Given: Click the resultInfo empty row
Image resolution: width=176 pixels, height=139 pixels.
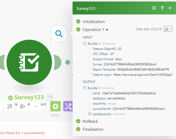Looking at the screenshot, I should (104, 104).
